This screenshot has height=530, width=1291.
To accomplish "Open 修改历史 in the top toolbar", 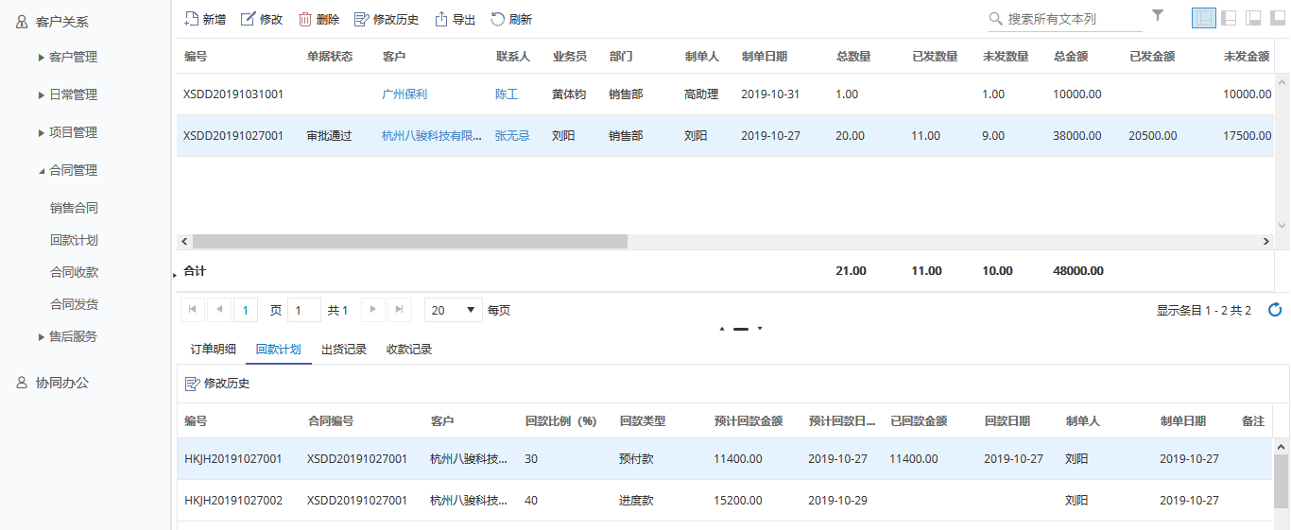I will tap(361, 19).
